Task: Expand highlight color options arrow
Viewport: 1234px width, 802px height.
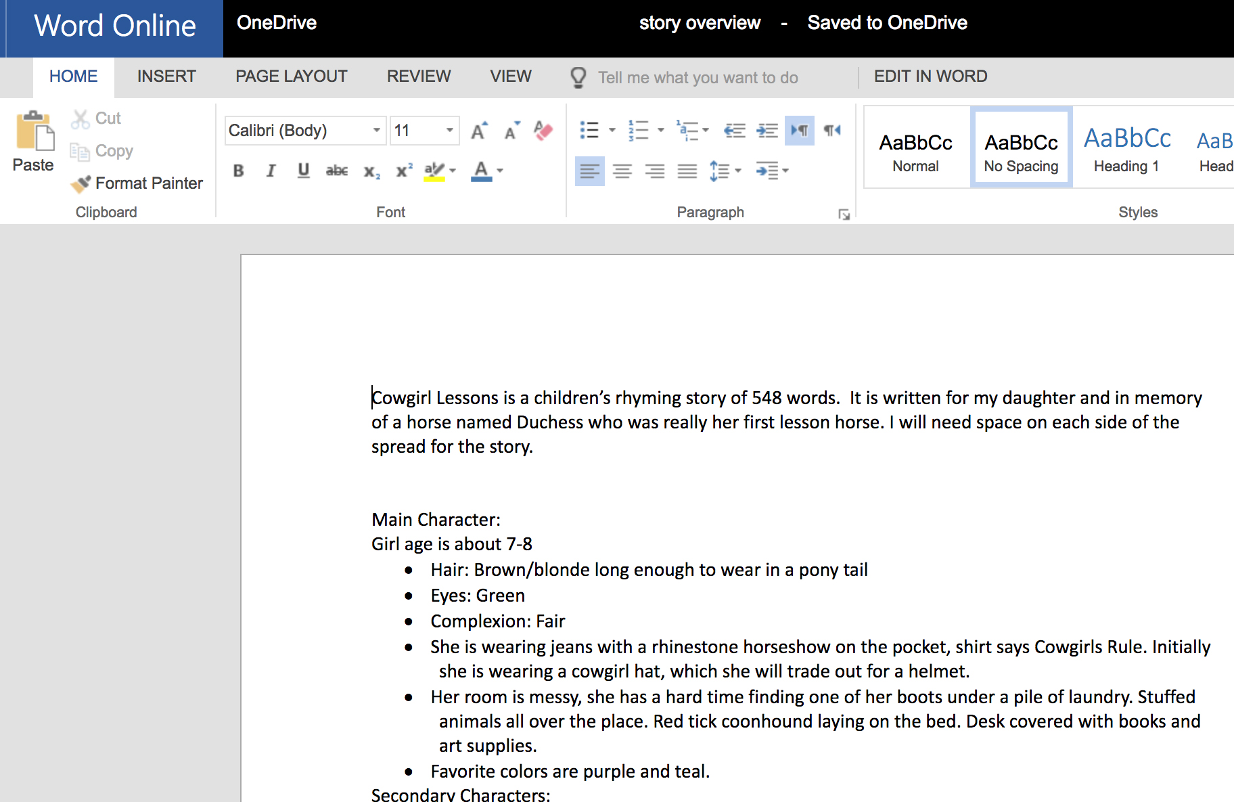Action: [453, 171]
